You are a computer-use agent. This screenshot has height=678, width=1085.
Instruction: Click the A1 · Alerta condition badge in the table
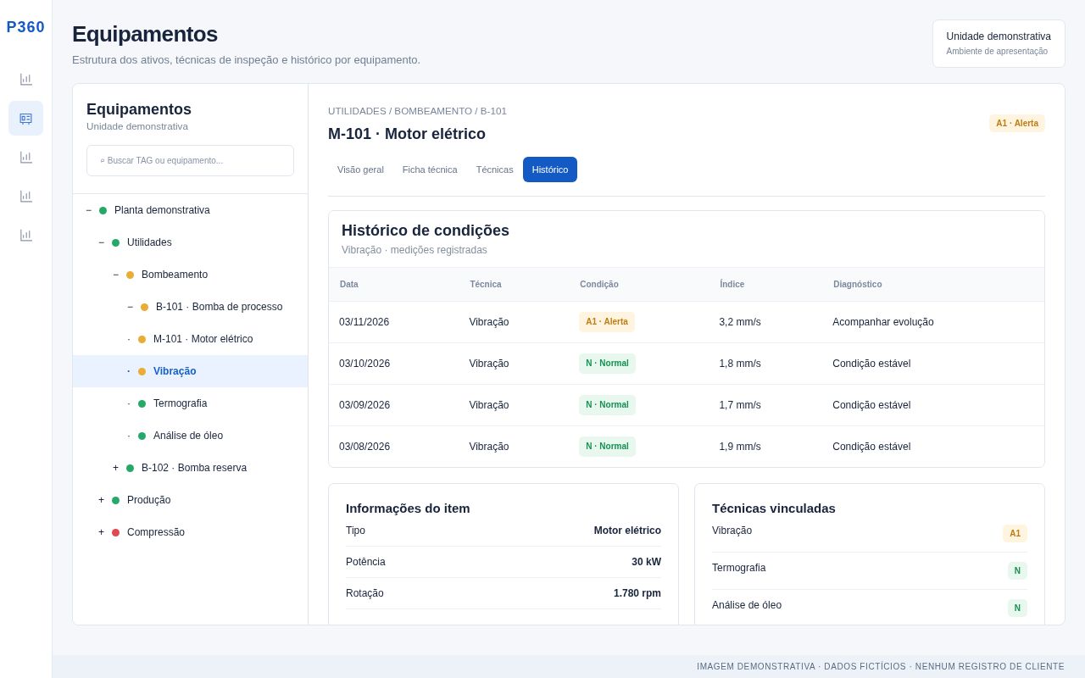[x=607, y=322]
